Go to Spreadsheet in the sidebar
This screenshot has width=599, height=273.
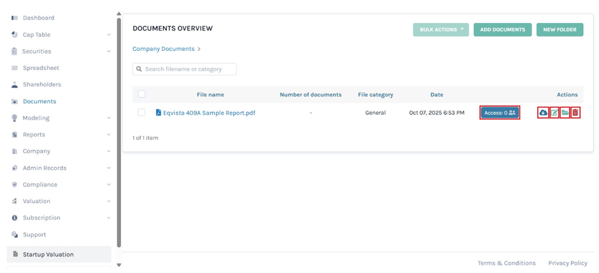click(41, 68)
